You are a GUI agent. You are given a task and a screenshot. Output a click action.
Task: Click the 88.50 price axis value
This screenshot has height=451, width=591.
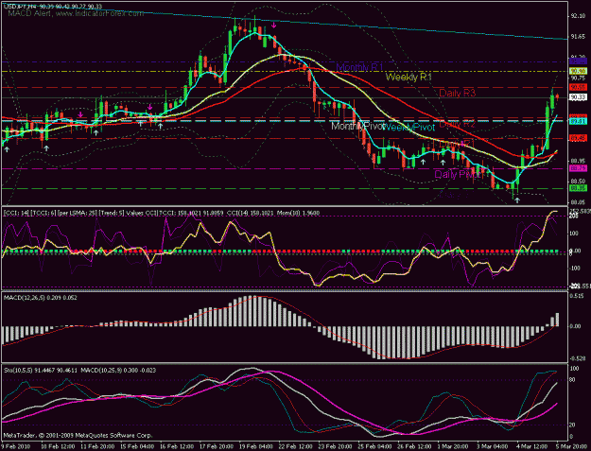[578, 182]
